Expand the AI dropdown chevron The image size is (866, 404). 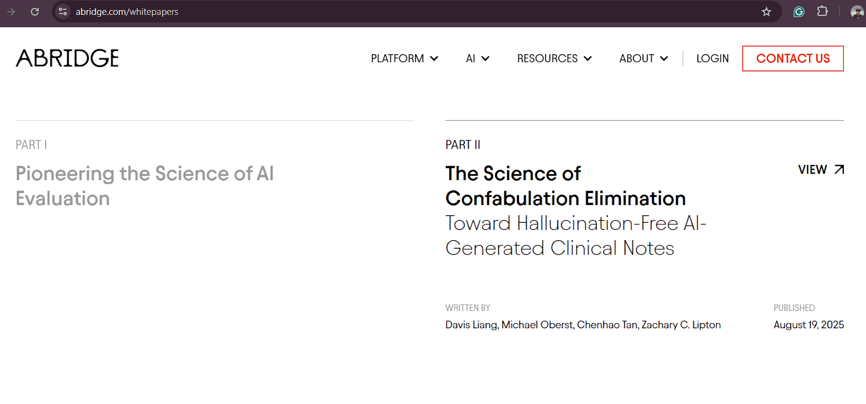click(486, 58)
